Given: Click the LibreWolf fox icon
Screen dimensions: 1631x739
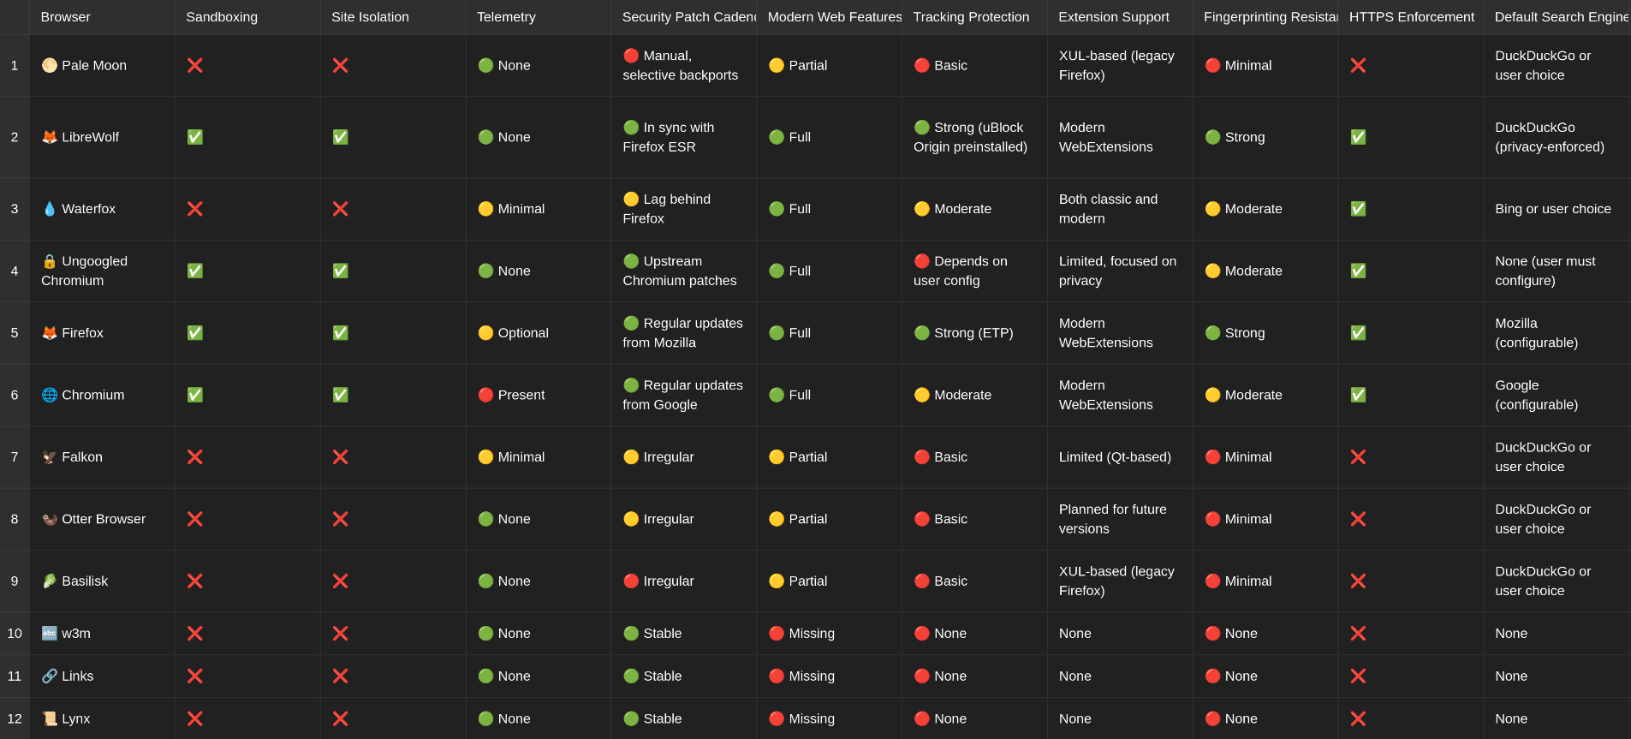Looking at the screenshot, I should pyautogui.click(x=50, y=137).
